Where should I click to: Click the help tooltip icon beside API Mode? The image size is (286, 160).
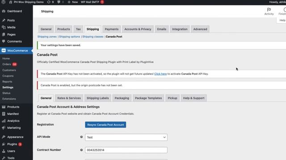[x=81, y=137]
